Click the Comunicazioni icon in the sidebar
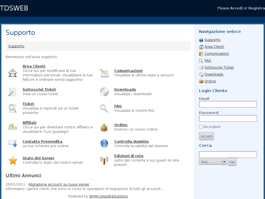This screenshot has height=199, width=265. (x=201, y=54)
